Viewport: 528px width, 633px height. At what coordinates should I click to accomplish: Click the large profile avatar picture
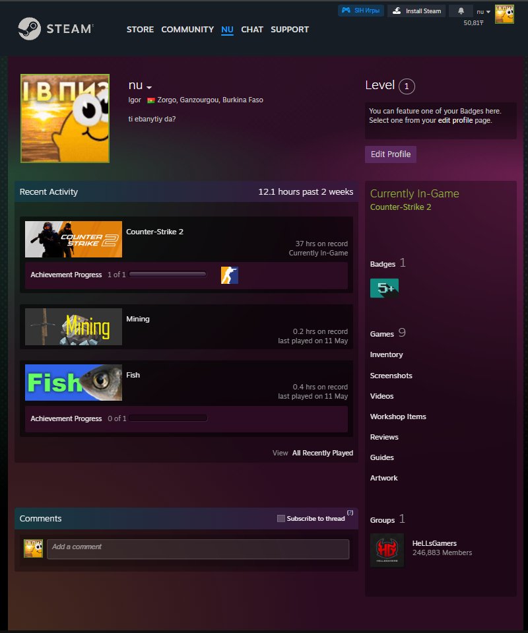[x=65, y=118]
